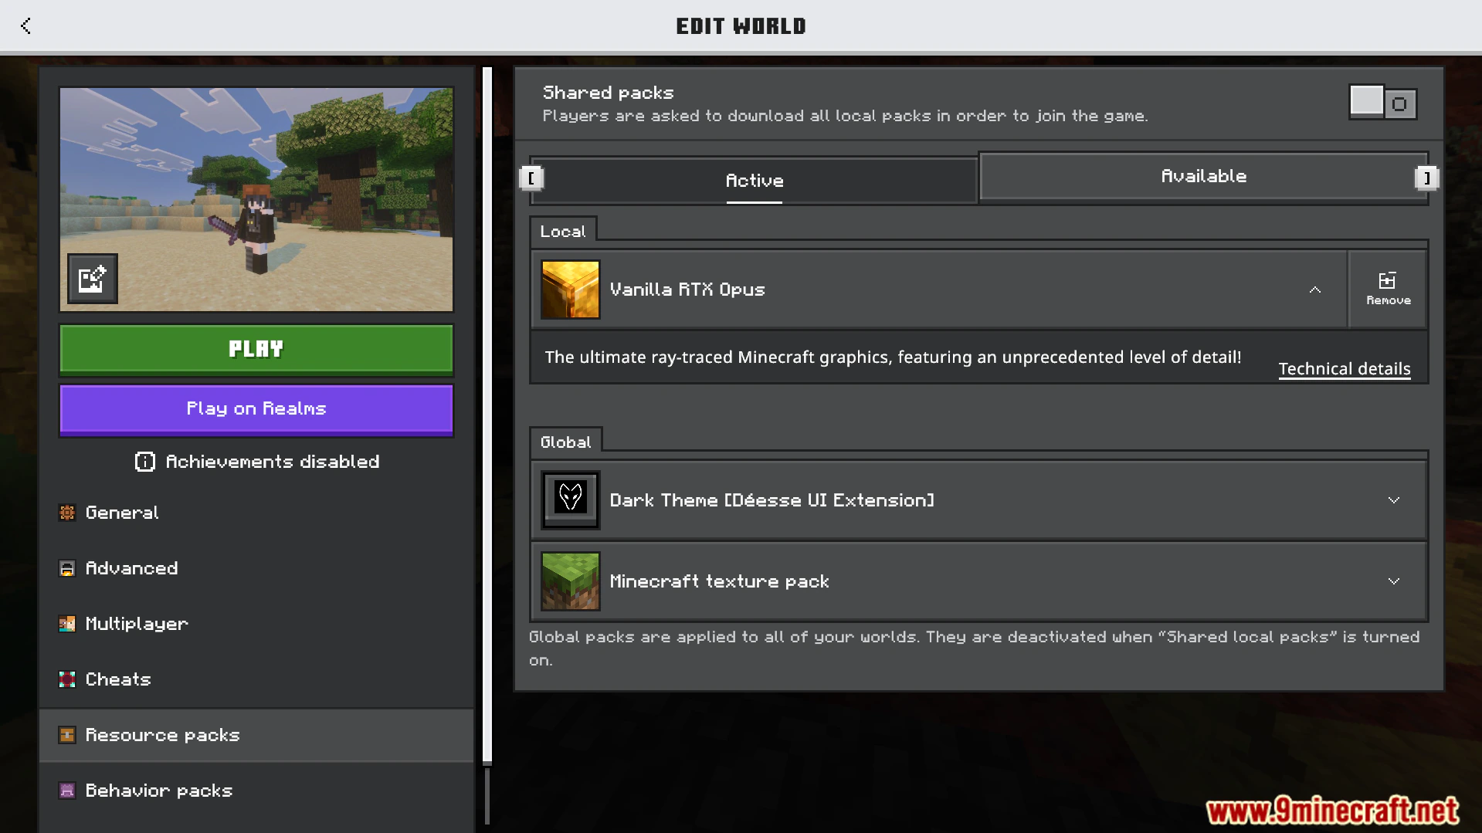Screen dimensions: 1482x833
Task: Toggle the Shared packs switch
Action: point(1382,103)
